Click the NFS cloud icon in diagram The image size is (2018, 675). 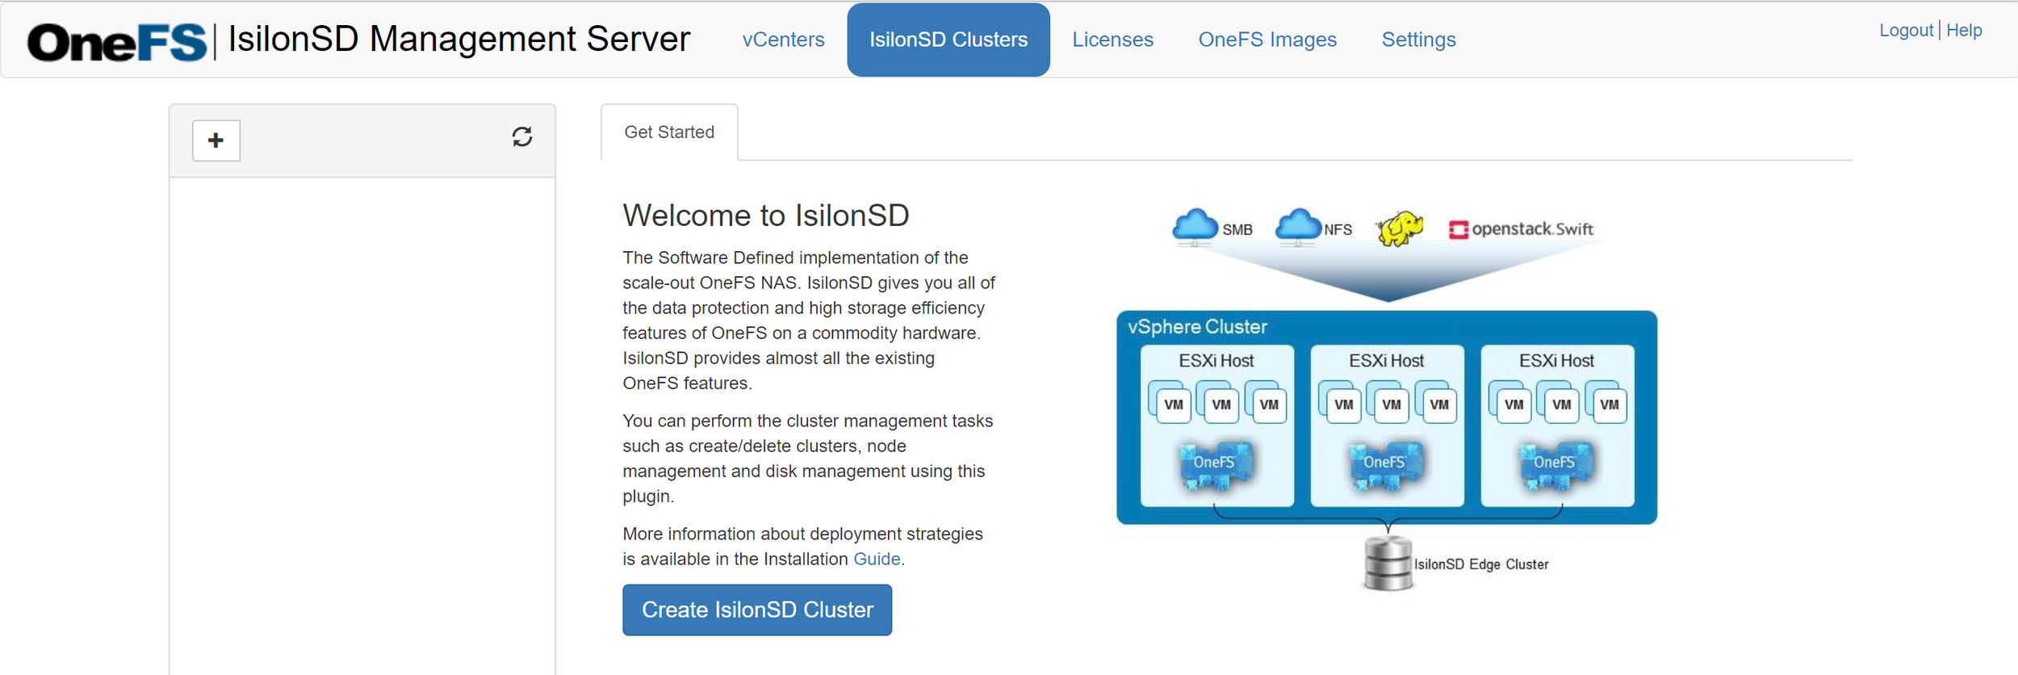(x=1298, y=227)
